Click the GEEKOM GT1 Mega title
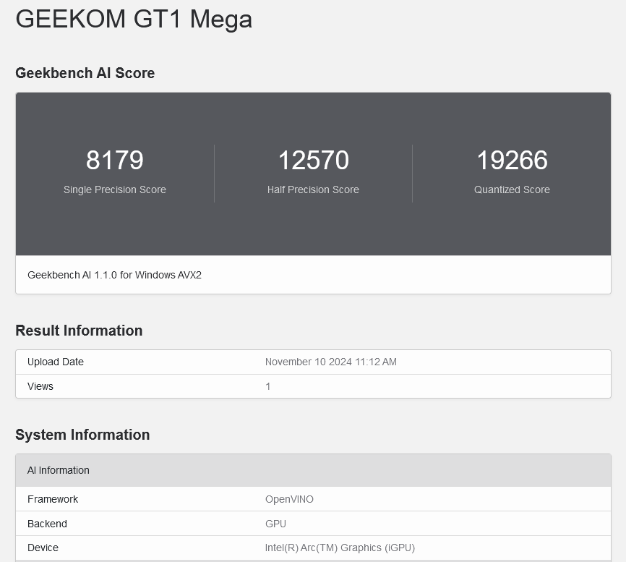This screenshot has width=626, height=562. (134, 20)
